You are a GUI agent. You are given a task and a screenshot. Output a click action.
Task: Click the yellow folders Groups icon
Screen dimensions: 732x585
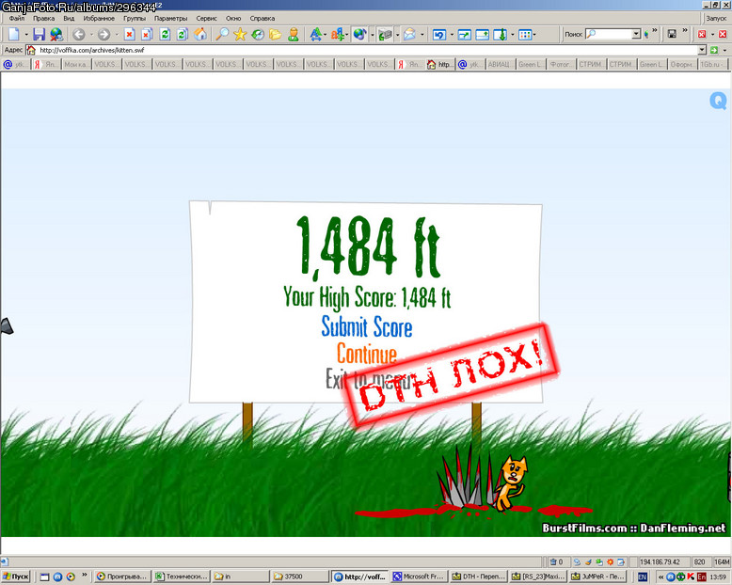click(276, 35)
